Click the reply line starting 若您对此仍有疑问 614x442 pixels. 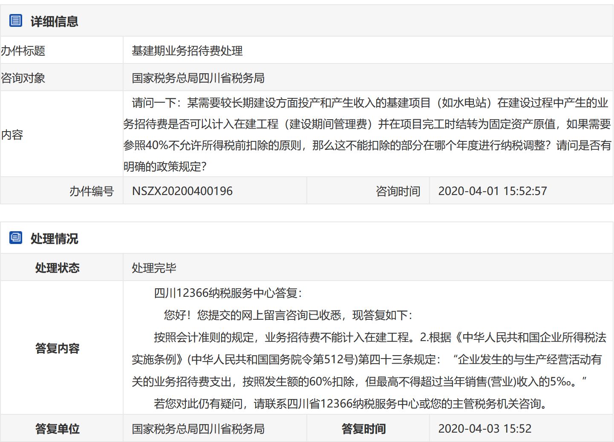point(352,403)
